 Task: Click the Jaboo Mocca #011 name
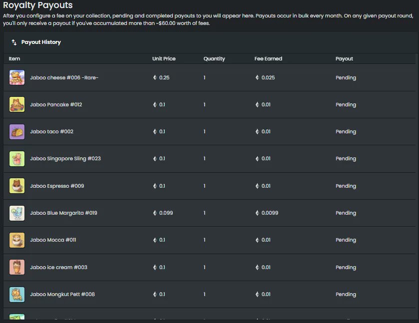(53, 240)
